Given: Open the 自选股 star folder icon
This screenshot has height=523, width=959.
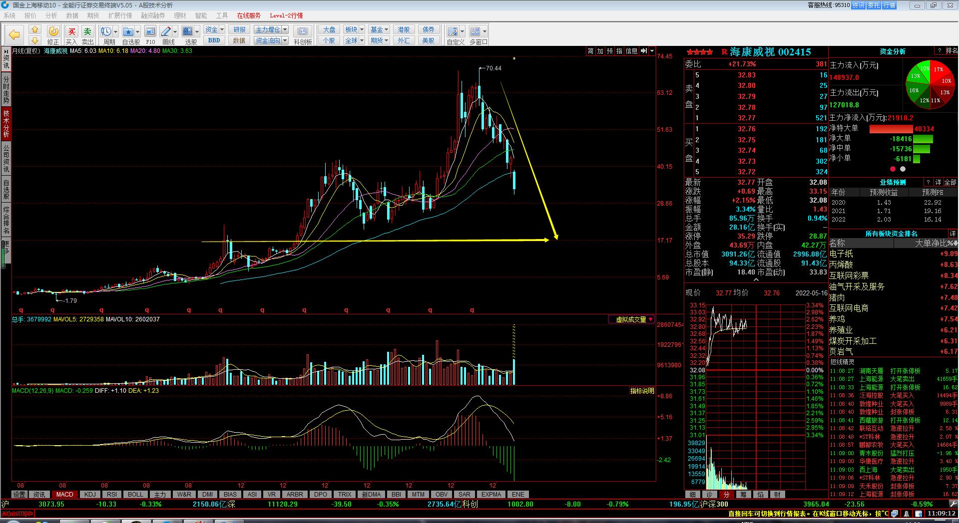Looking at the screenshot, I should 128,31.
